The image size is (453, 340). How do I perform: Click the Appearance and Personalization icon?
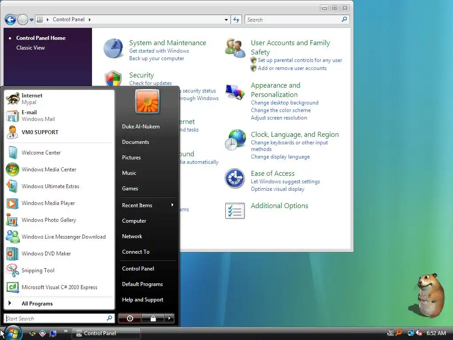pyautogui.click(x=235, y=92)
